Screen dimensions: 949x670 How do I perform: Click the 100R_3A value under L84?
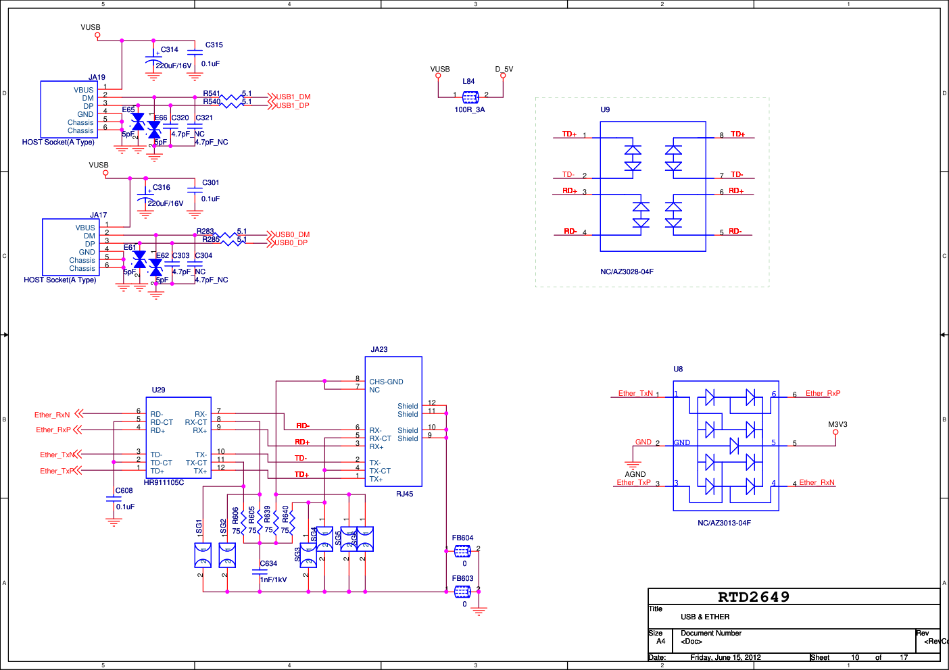470,110
